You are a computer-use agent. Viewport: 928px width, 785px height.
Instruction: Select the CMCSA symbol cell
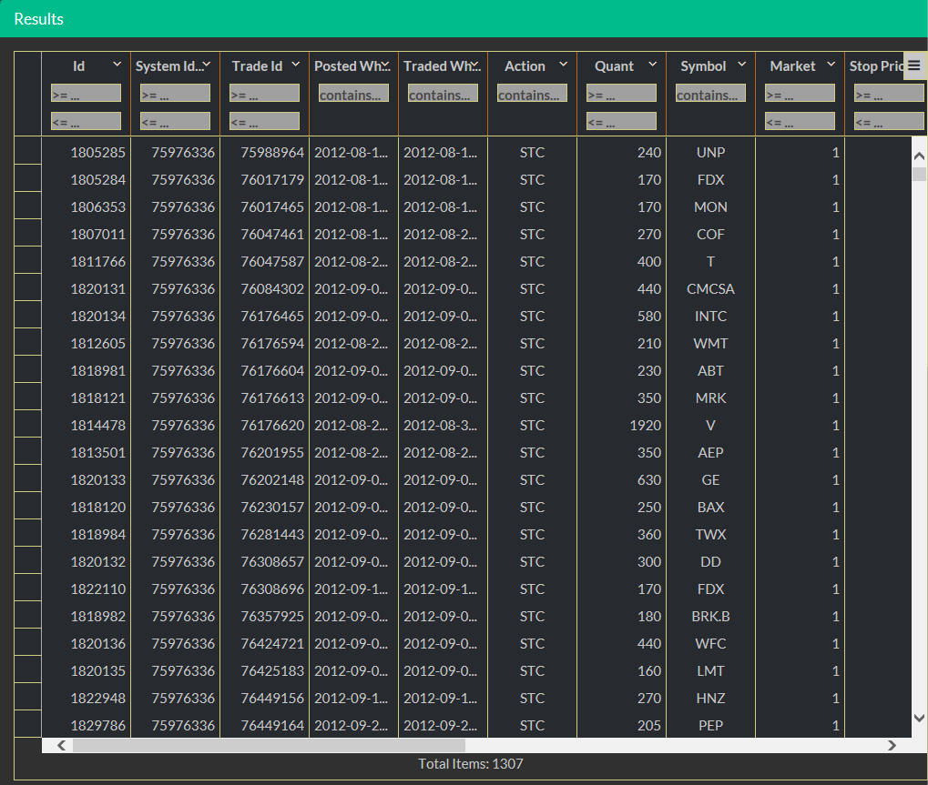[x=710, y=288]
